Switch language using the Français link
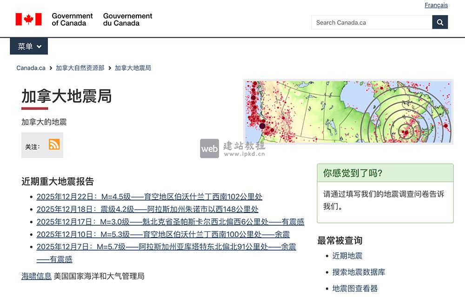Screen dimensions: 465x297 point(436,5)
